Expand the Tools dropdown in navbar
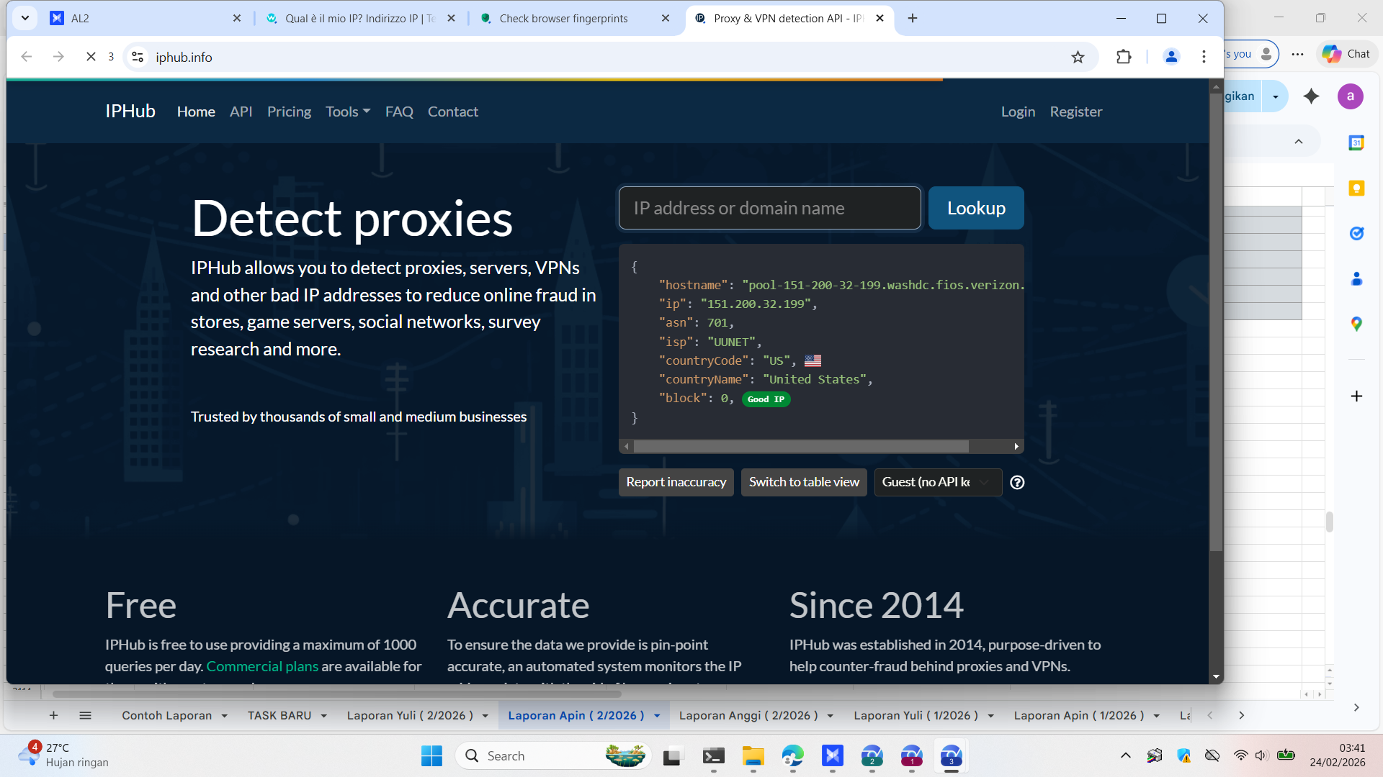 [x=348, y=112]
